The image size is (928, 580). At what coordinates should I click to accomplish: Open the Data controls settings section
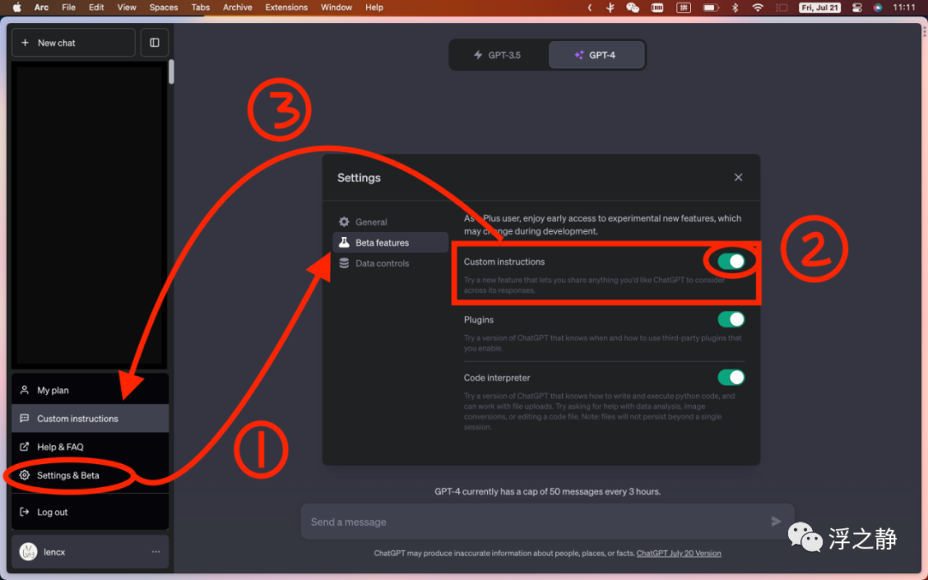click(x=382, y=264)
